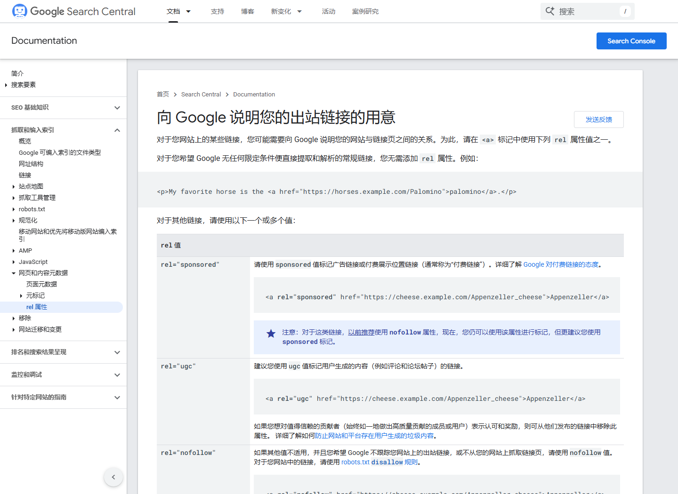The width and height of the screenshot is (678, 494).
Task: Open 移动网站和优先将移动版网站编入索引 page
Action: pos(68,235)
